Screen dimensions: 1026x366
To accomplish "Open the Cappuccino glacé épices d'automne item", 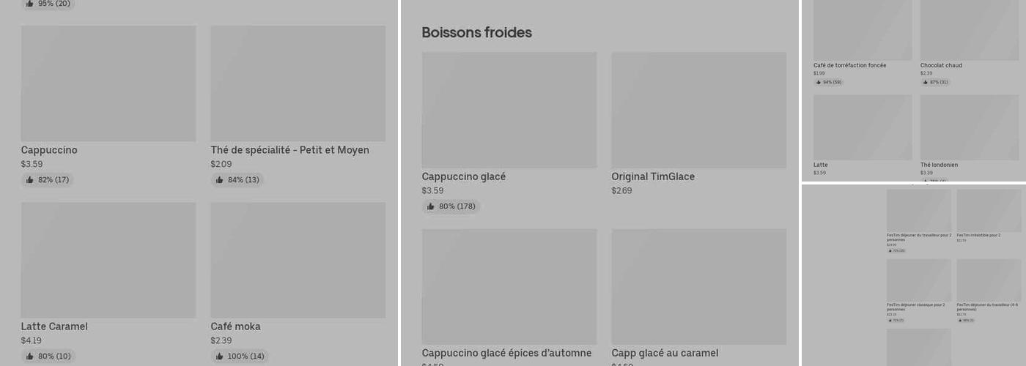I will 506,353.
